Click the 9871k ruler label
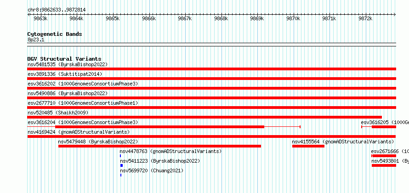The width and height of the screenshot is (409, 193). tap(329, 18)
